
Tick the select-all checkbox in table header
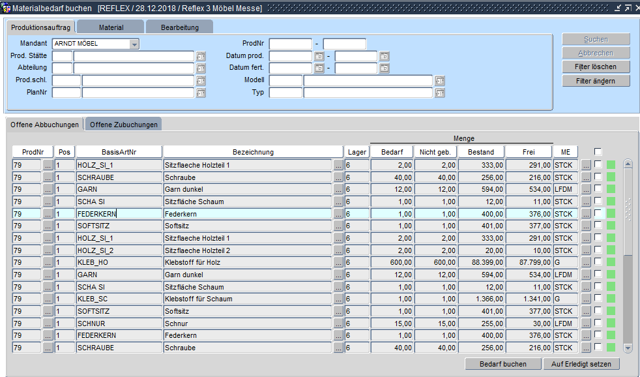pos(598,152)
